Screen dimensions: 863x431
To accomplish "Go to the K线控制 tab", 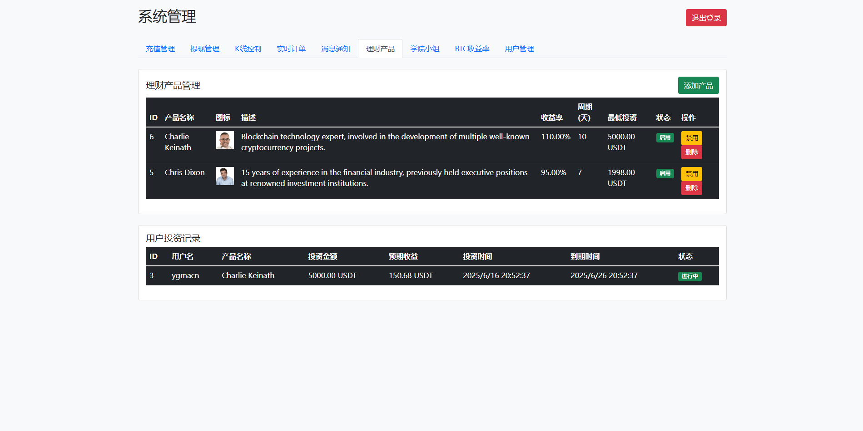I will pos(248,49).
